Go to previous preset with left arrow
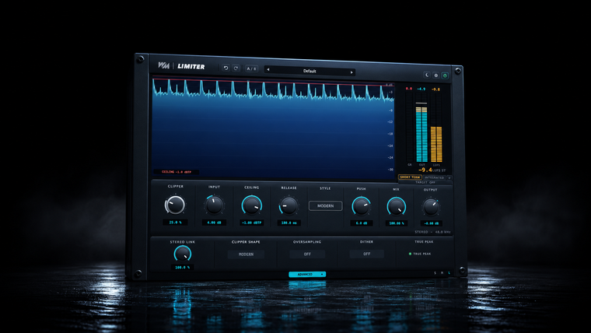This screenshot has width=591, height=333. coord(268,69)
